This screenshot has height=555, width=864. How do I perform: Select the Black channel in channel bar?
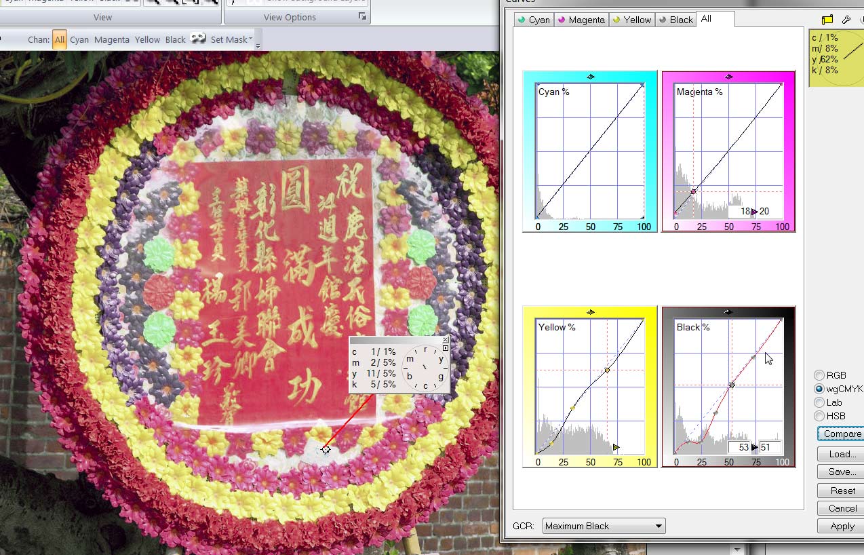point(176,39)
